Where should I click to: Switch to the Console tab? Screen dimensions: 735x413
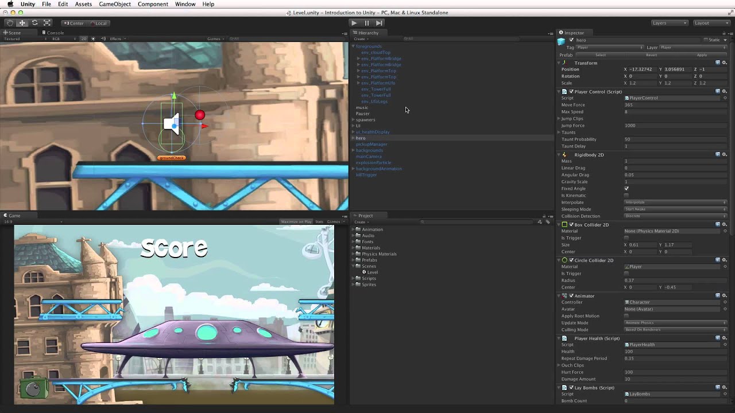(x=52, y=33)
